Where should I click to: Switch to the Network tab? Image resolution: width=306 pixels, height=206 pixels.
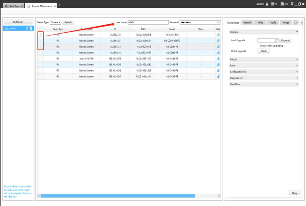(x=247, y=23)
